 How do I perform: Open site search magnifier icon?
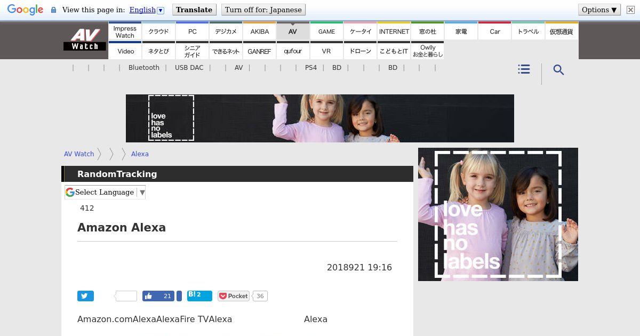pyautogui.click(x=558, y=70)
